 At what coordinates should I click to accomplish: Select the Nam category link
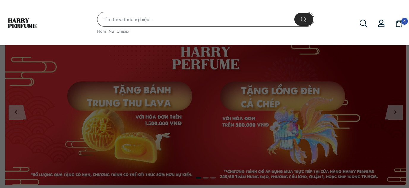tap(102, 31)
